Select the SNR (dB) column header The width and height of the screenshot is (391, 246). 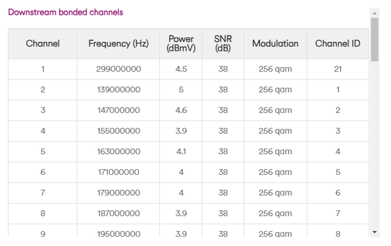pyautogui.click(x=223, y=44)
